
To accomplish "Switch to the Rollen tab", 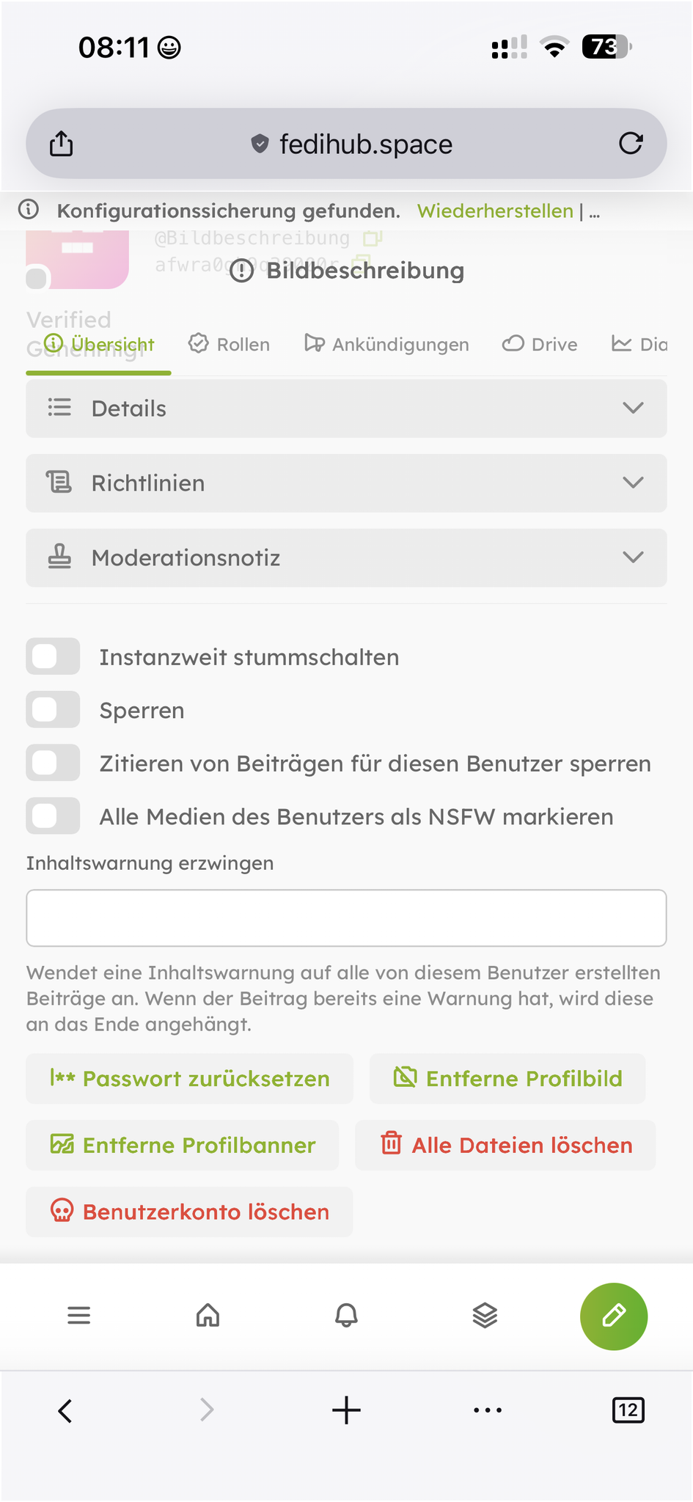I will click(x=230, y=344).
